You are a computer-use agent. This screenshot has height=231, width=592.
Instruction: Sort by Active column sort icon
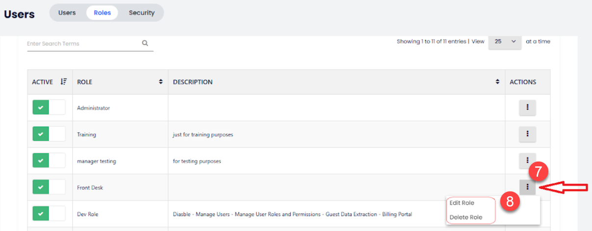point(63,82)
